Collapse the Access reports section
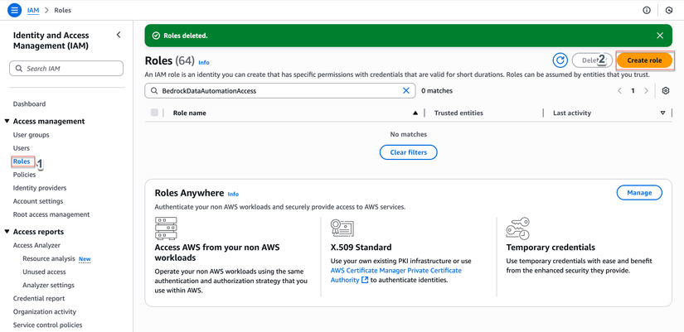 [x=7, y=232]
